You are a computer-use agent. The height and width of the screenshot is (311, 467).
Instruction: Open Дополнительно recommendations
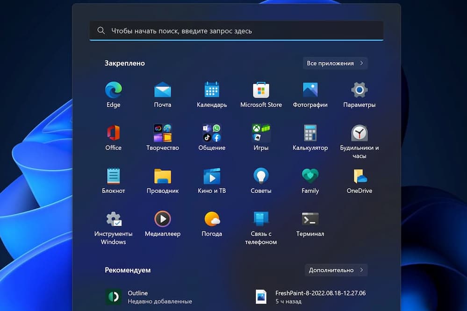336,270
